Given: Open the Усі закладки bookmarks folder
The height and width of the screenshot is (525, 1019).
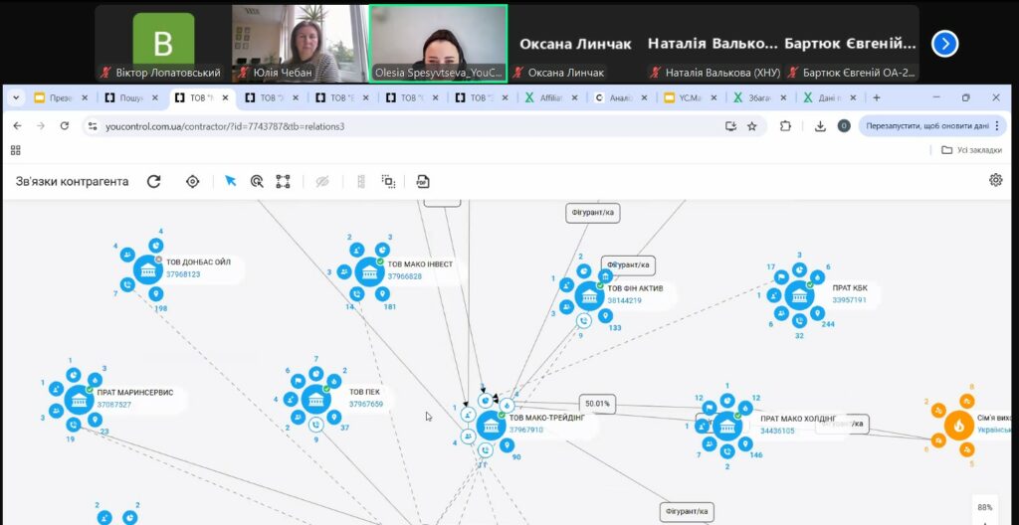Looking at the screenshot, I should click(x=972, y=150).
